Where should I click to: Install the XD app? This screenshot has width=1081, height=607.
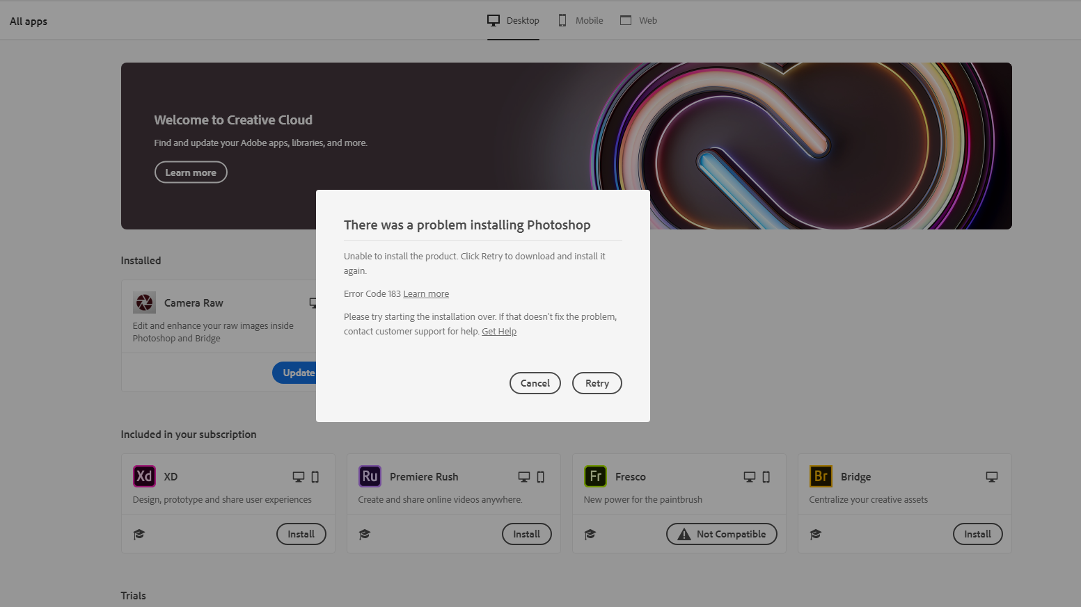(301, 534)
